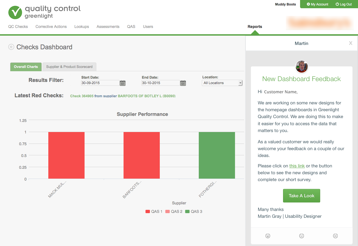Click inside the Start Date input field
Image resolution: width=358 pixels, height=246 pixels.
[x=100, y=82]
